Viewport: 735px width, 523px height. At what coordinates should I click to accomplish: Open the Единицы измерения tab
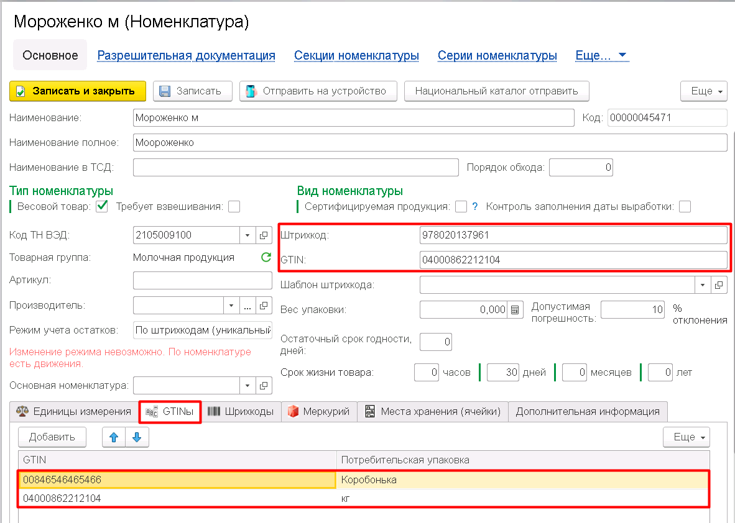(x=73, y=412)
